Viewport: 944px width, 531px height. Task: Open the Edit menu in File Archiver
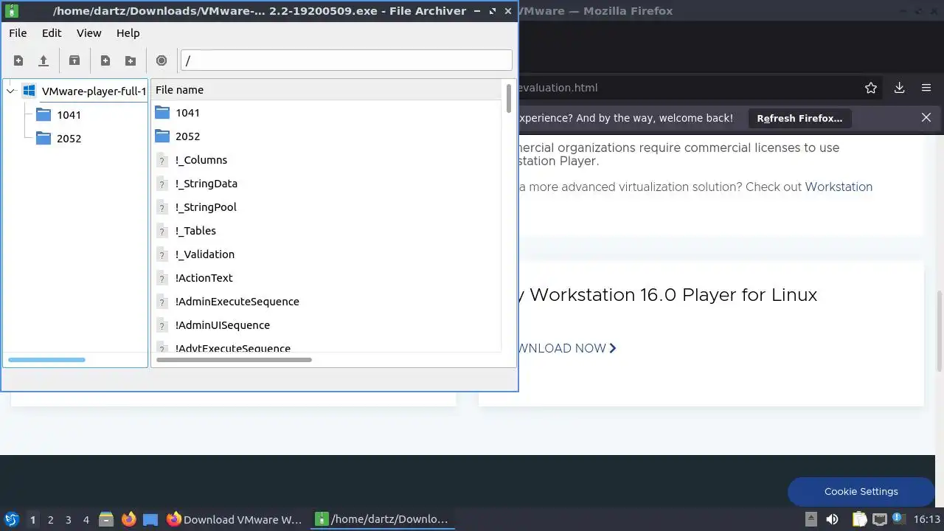pos(52,33)
